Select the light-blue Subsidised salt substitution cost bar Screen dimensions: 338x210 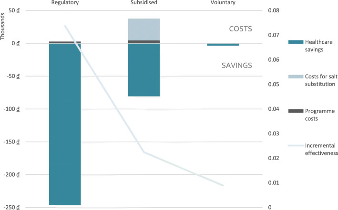(x=144, y=29)
